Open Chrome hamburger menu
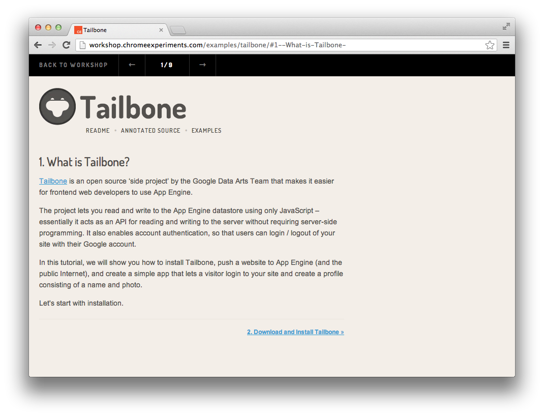This screenshot has height=417, width=544. pos(506,45)
